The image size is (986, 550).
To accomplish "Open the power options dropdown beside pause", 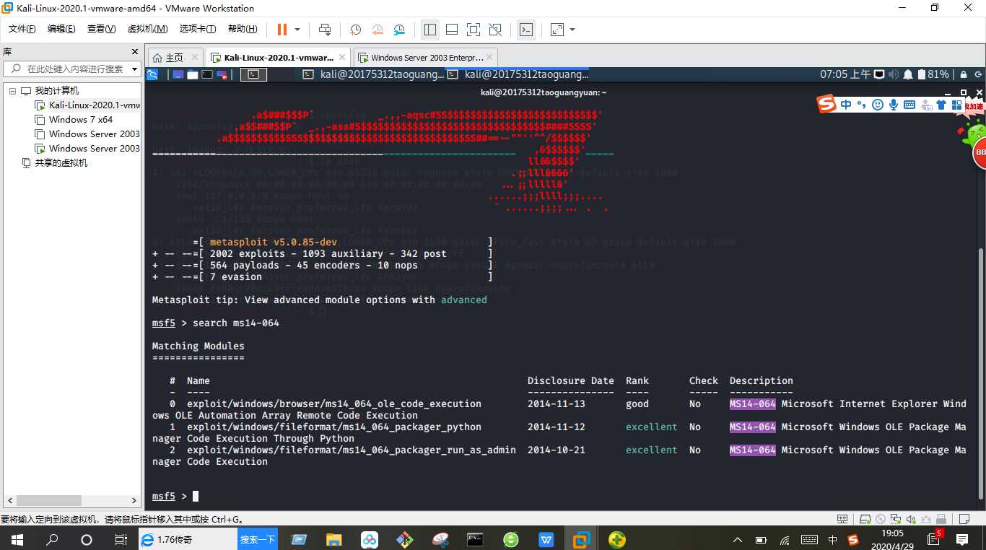I will pos(297,30).
